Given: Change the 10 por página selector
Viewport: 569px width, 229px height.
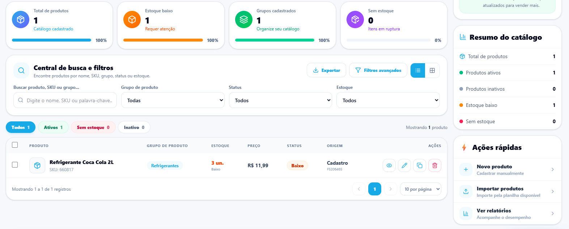Looking at the screenshot, I should pos(421,189).
